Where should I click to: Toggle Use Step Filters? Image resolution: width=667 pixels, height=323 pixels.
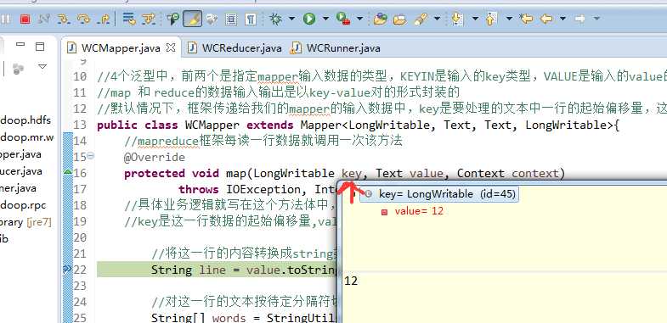[x=149, y=19]
